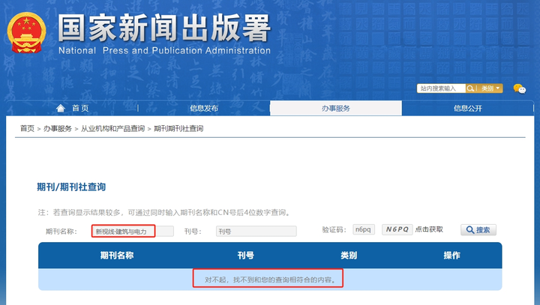This screenshot has height=305, width=540.
Task: Click the site search magnifier icon
Action: point(470,88)
